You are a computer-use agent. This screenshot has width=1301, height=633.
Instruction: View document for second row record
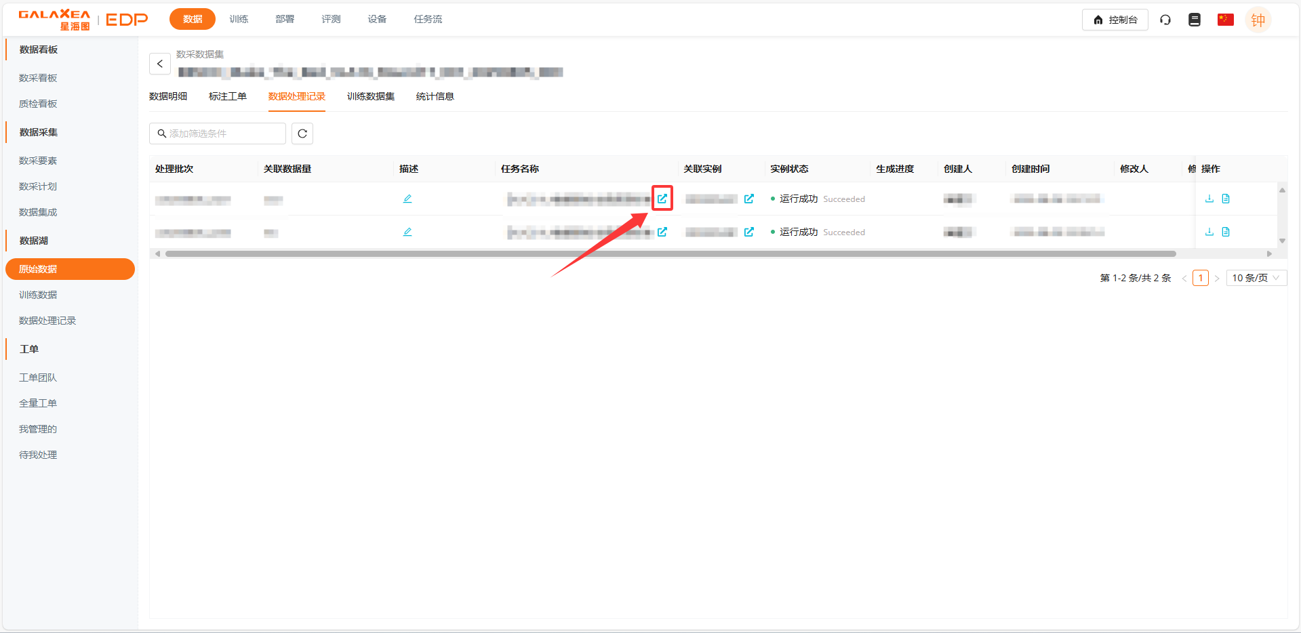click(x=1226, y=232)
